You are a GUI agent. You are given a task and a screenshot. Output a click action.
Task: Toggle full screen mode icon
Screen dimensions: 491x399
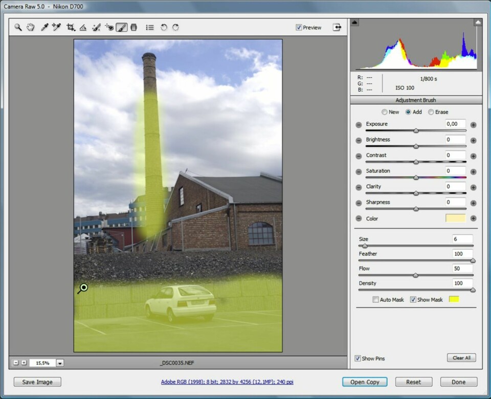tap(337, 28)
